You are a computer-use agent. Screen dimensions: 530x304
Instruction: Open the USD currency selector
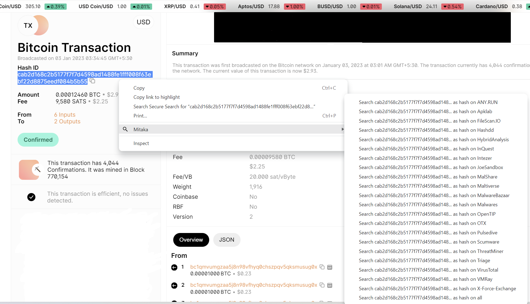click(x=144, y=22)
